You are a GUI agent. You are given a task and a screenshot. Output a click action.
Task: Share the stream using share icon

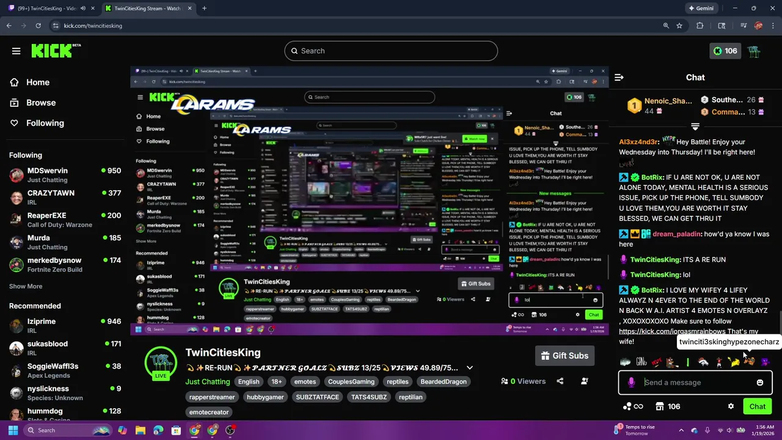560,381
